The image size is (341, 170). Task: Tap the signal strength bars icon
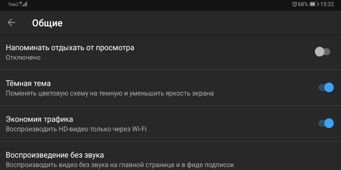[x=25, y=4]
